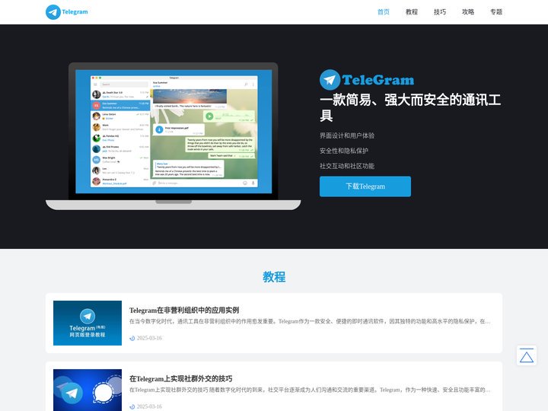
Task: Select text 社交互动和社区功能
Action: (347, 166)
